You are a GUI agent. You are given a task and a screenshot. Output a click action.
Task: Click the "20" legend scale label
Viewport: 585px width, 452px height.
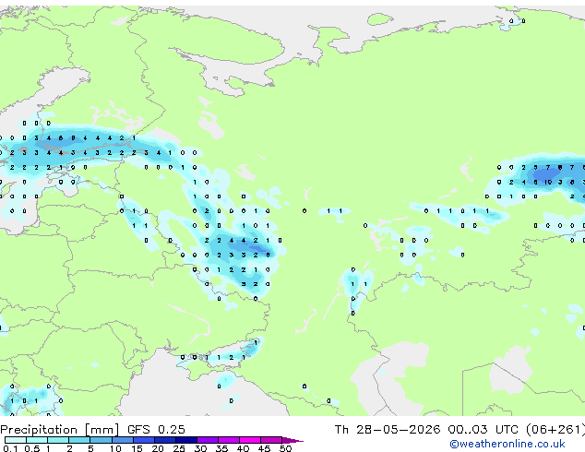158,448
